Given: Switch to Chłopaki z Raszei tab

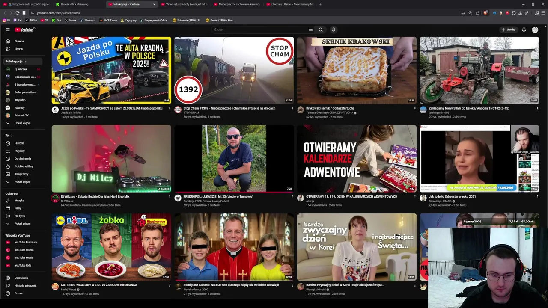Looking at the screenshot, I should coord(289,4).
